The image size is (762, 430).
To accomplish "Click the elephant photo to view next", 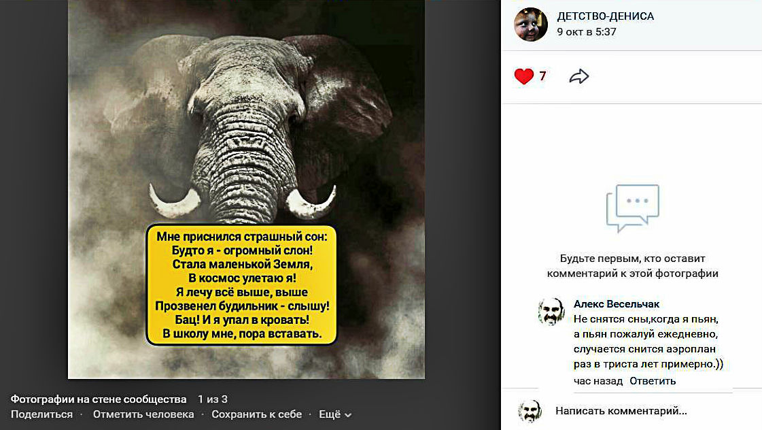I will (246, 189).
